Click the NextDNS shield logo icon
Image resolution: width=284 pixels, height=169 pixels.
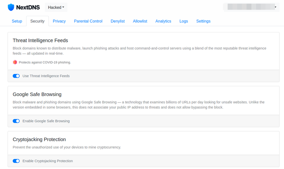click(x=11, y=7)
